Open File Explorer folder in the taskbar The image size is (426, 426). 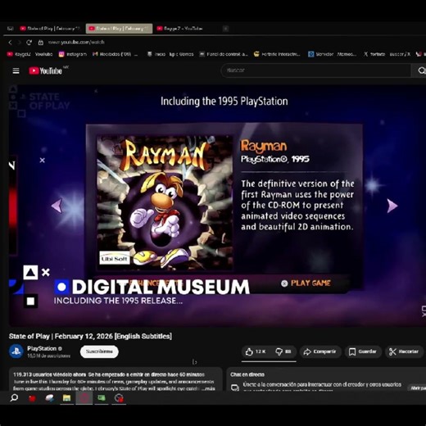point(66,398)
